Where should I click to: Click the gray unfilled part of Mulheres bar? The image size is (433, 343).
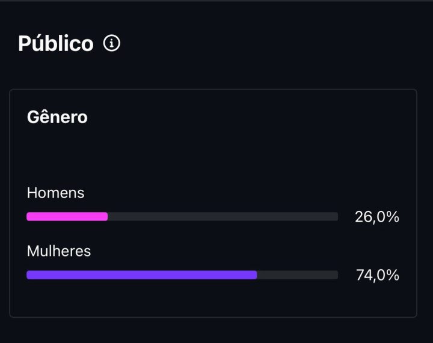coord(298,275)
